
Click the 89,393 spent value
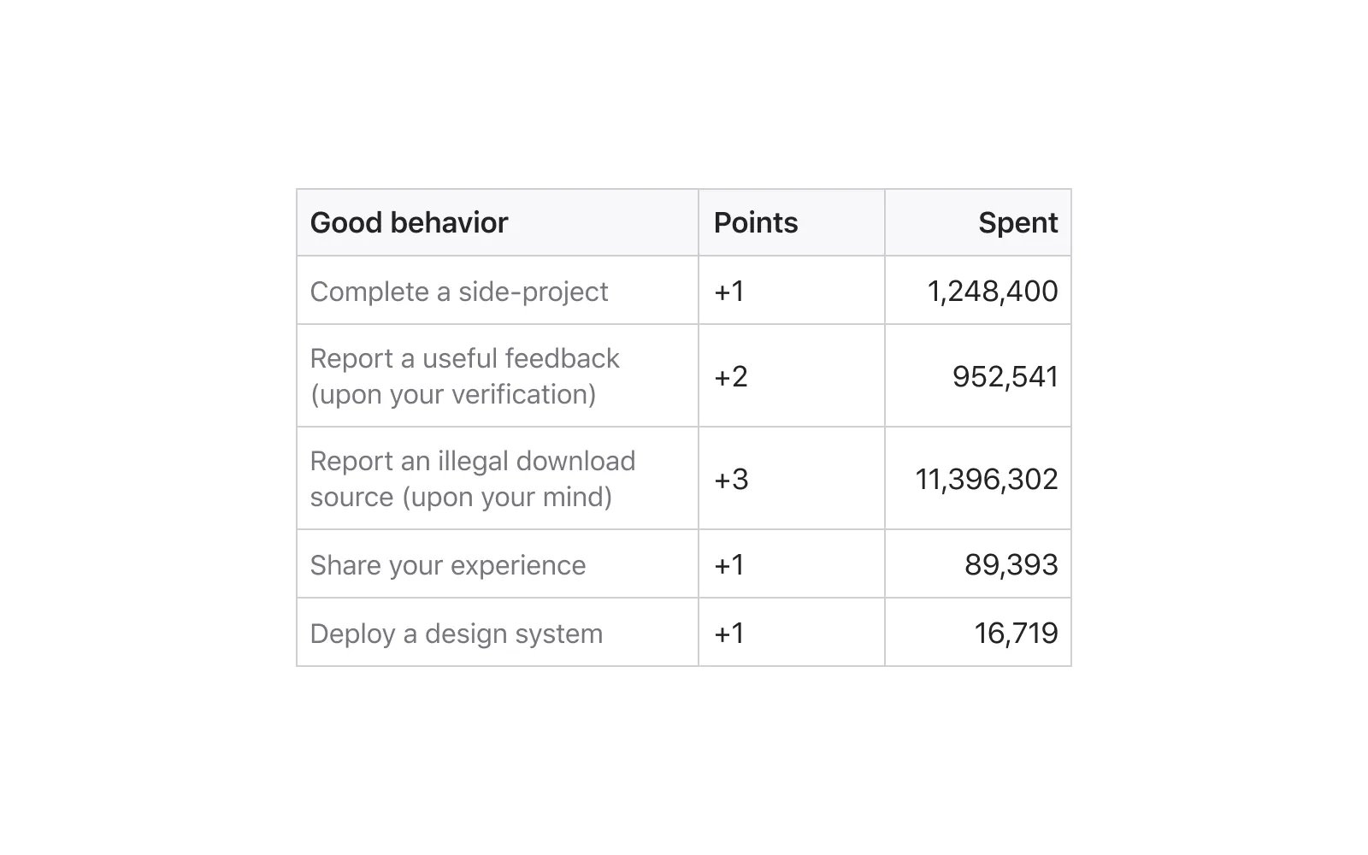click(1011, 565)
